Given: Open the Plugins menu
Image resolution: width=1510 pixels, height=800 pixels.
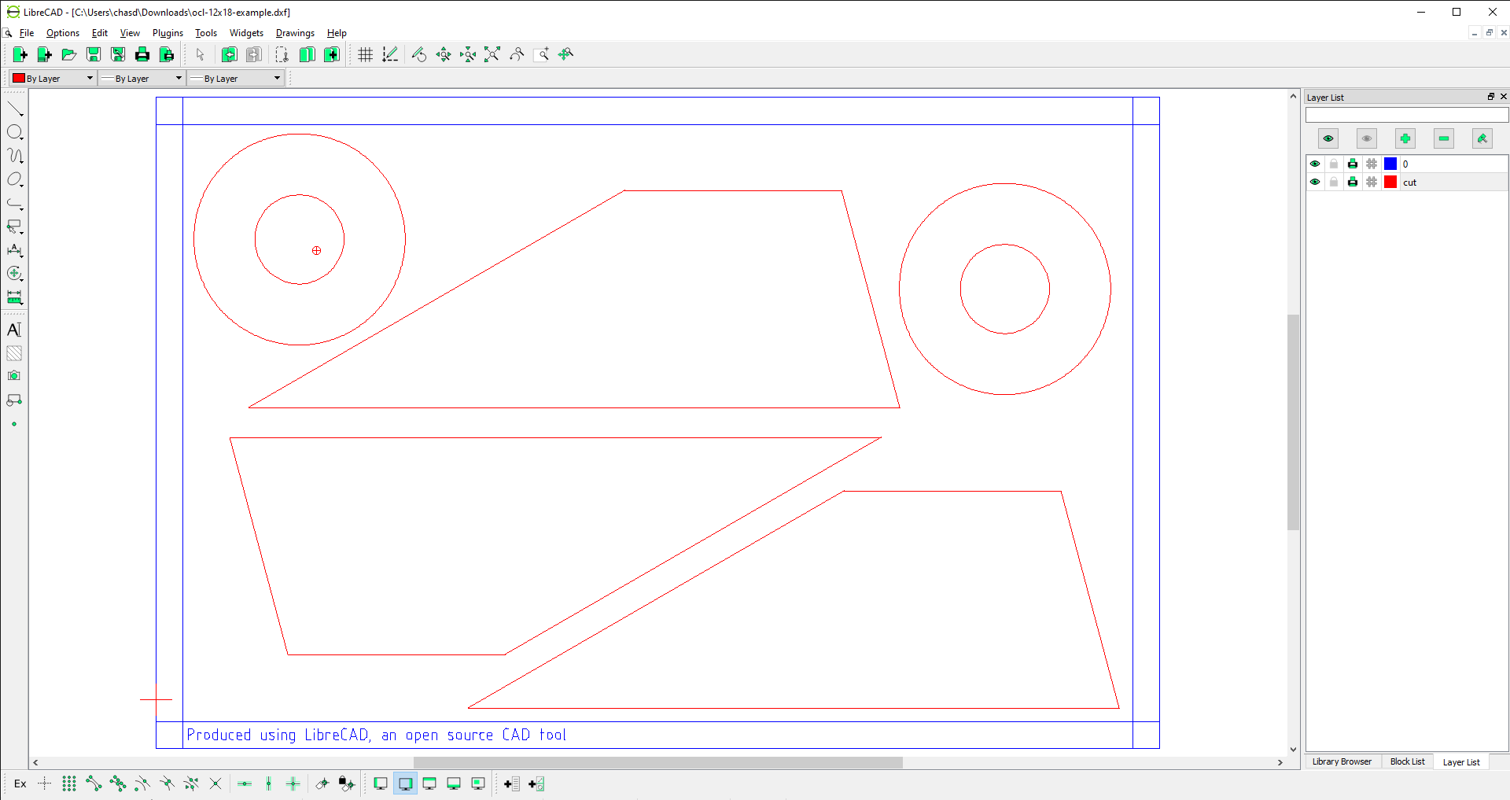Looking at the screenshot, I should (x=168, y=33).
